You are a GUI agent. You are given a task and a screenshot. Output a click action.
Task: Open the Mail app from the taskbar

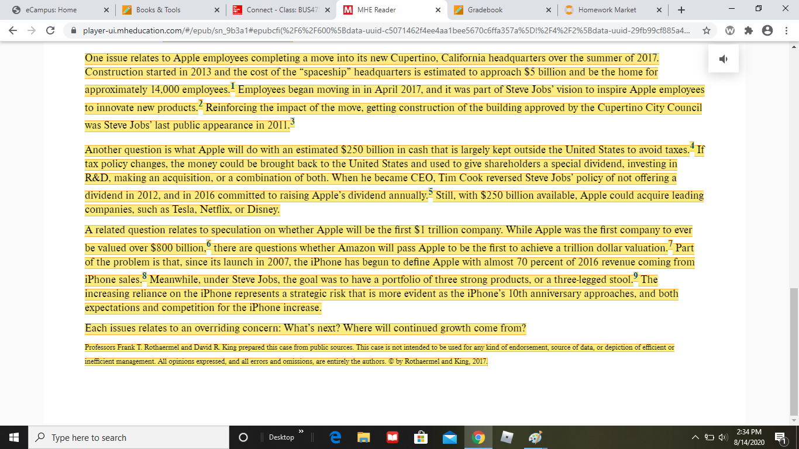(x=450, y=437)
